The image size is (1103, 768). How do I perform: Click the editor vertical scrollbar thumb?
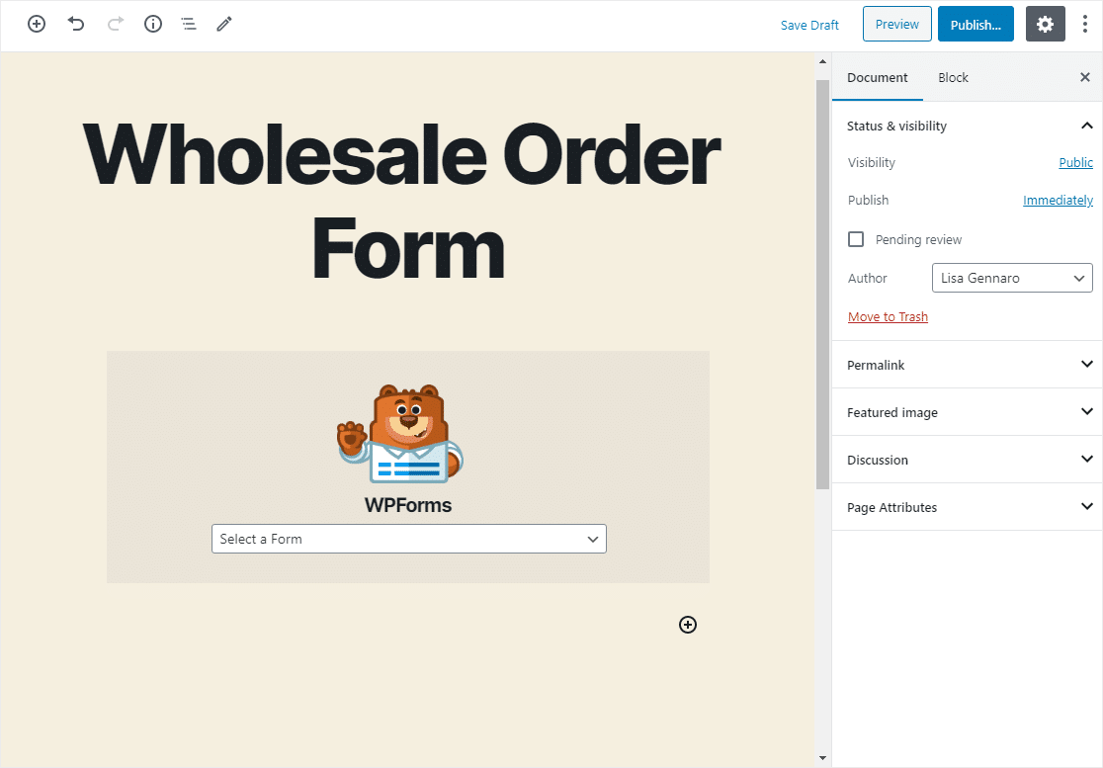tap(822, 285)
